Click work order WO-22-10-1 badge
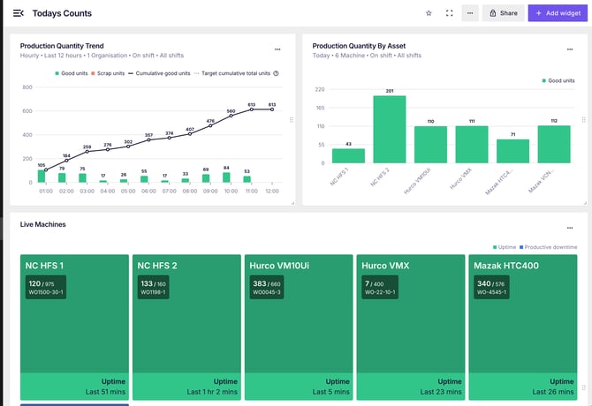 [380, 287]
